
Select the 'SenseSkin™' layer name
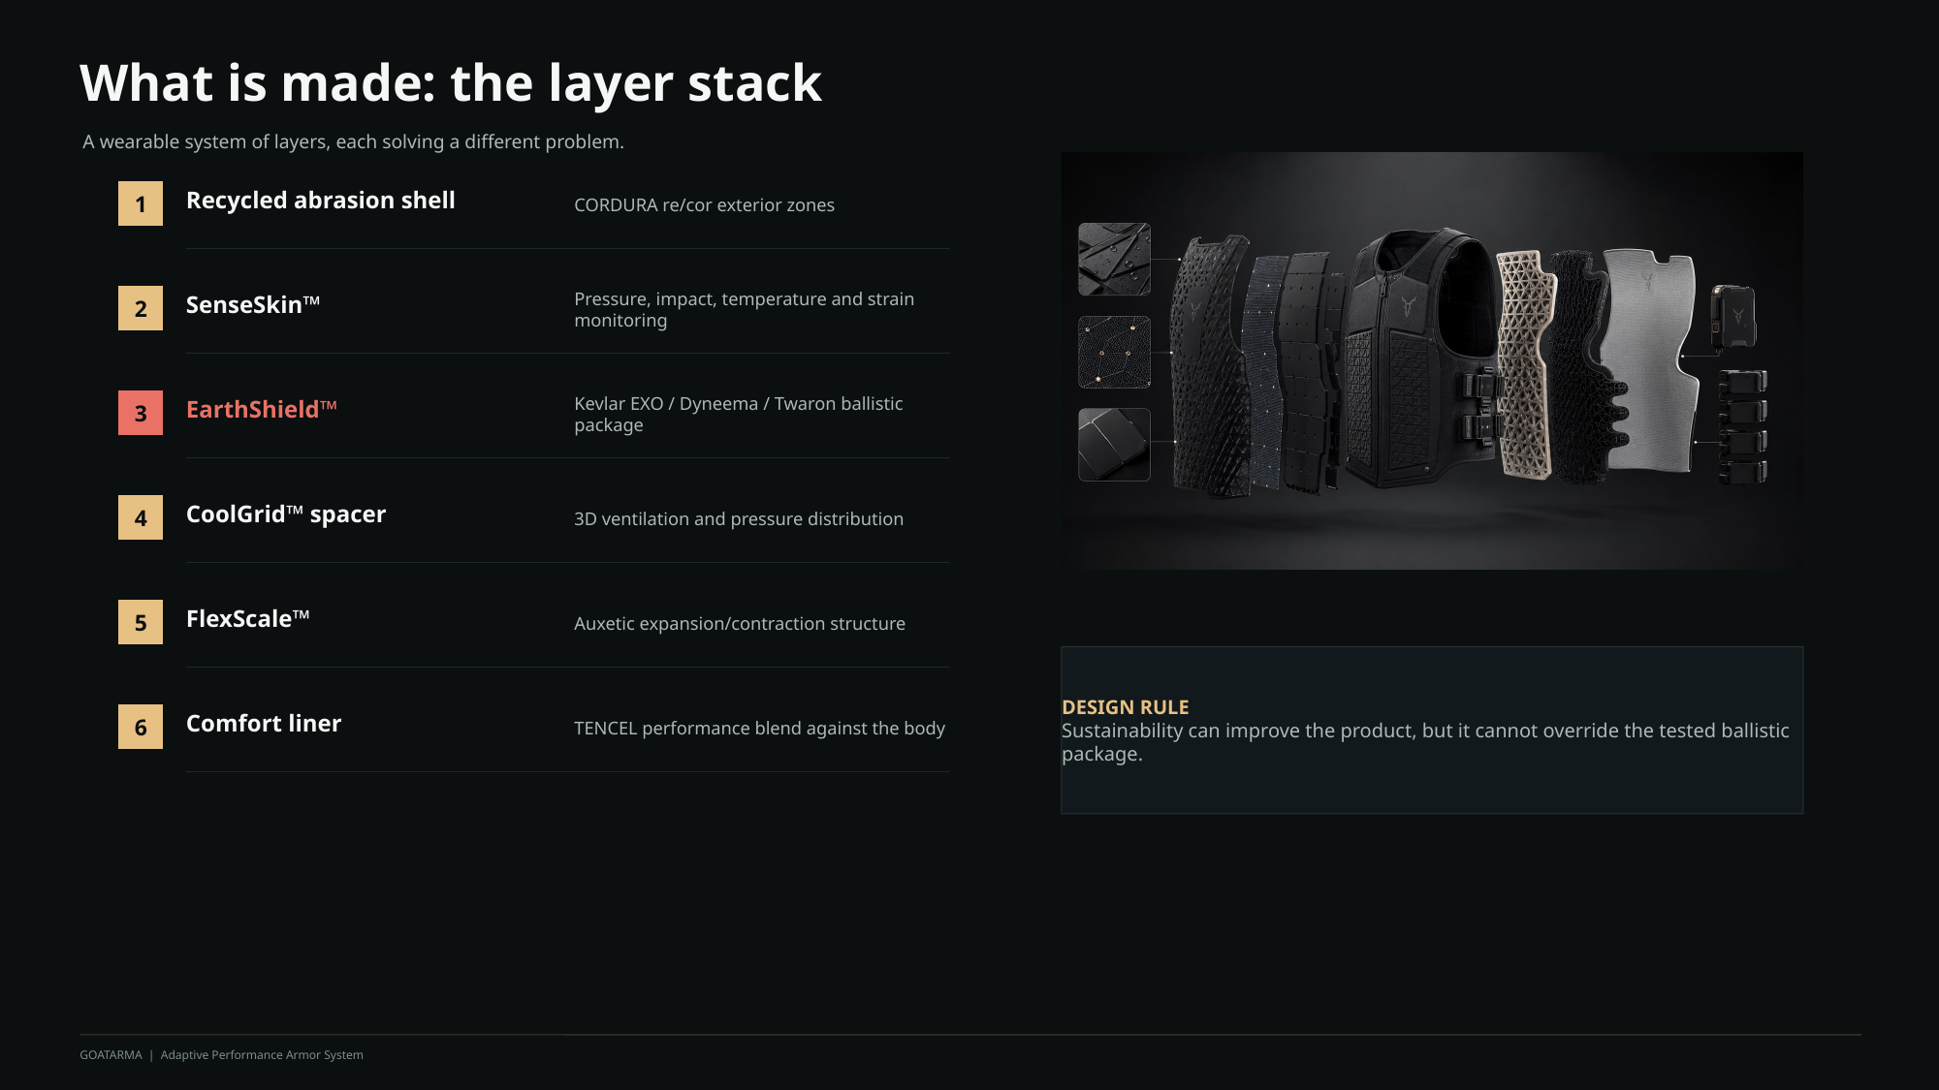(x=253, y=305)
